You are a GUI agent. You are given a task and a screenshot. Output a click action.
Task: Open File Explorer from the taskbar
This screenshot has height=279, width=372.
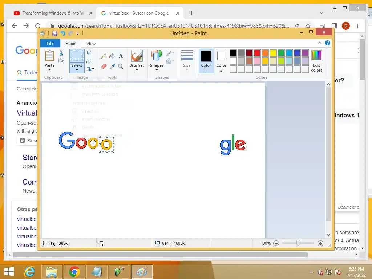point(52,272)
